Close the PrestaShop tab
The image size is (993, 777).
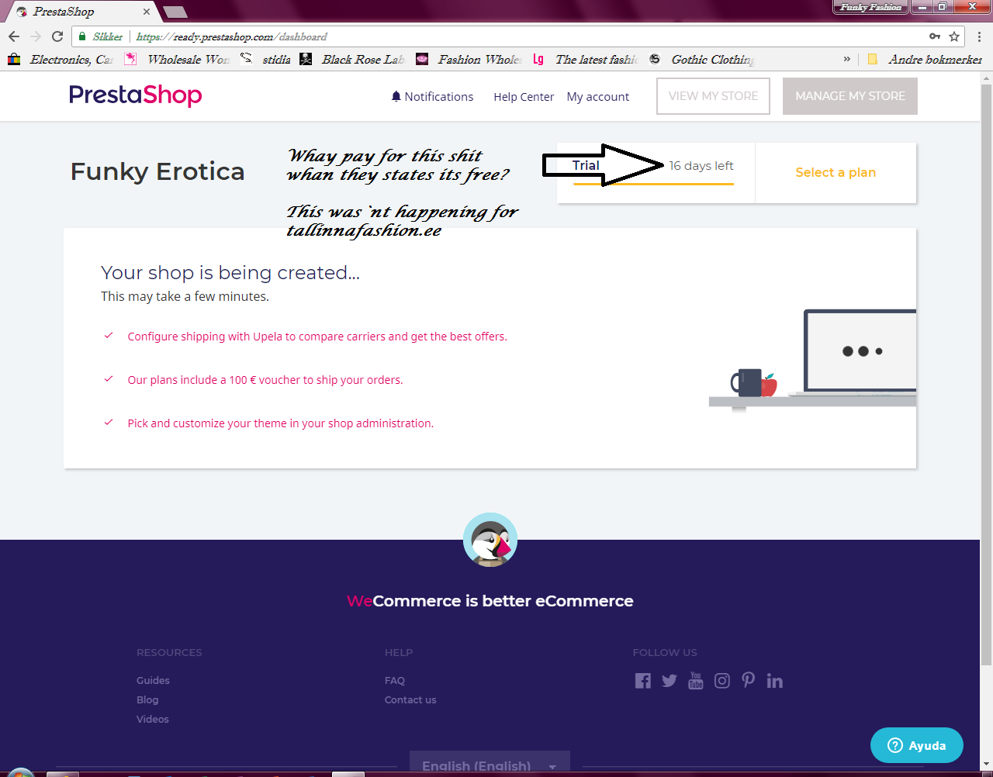click(x=147, y=12)
